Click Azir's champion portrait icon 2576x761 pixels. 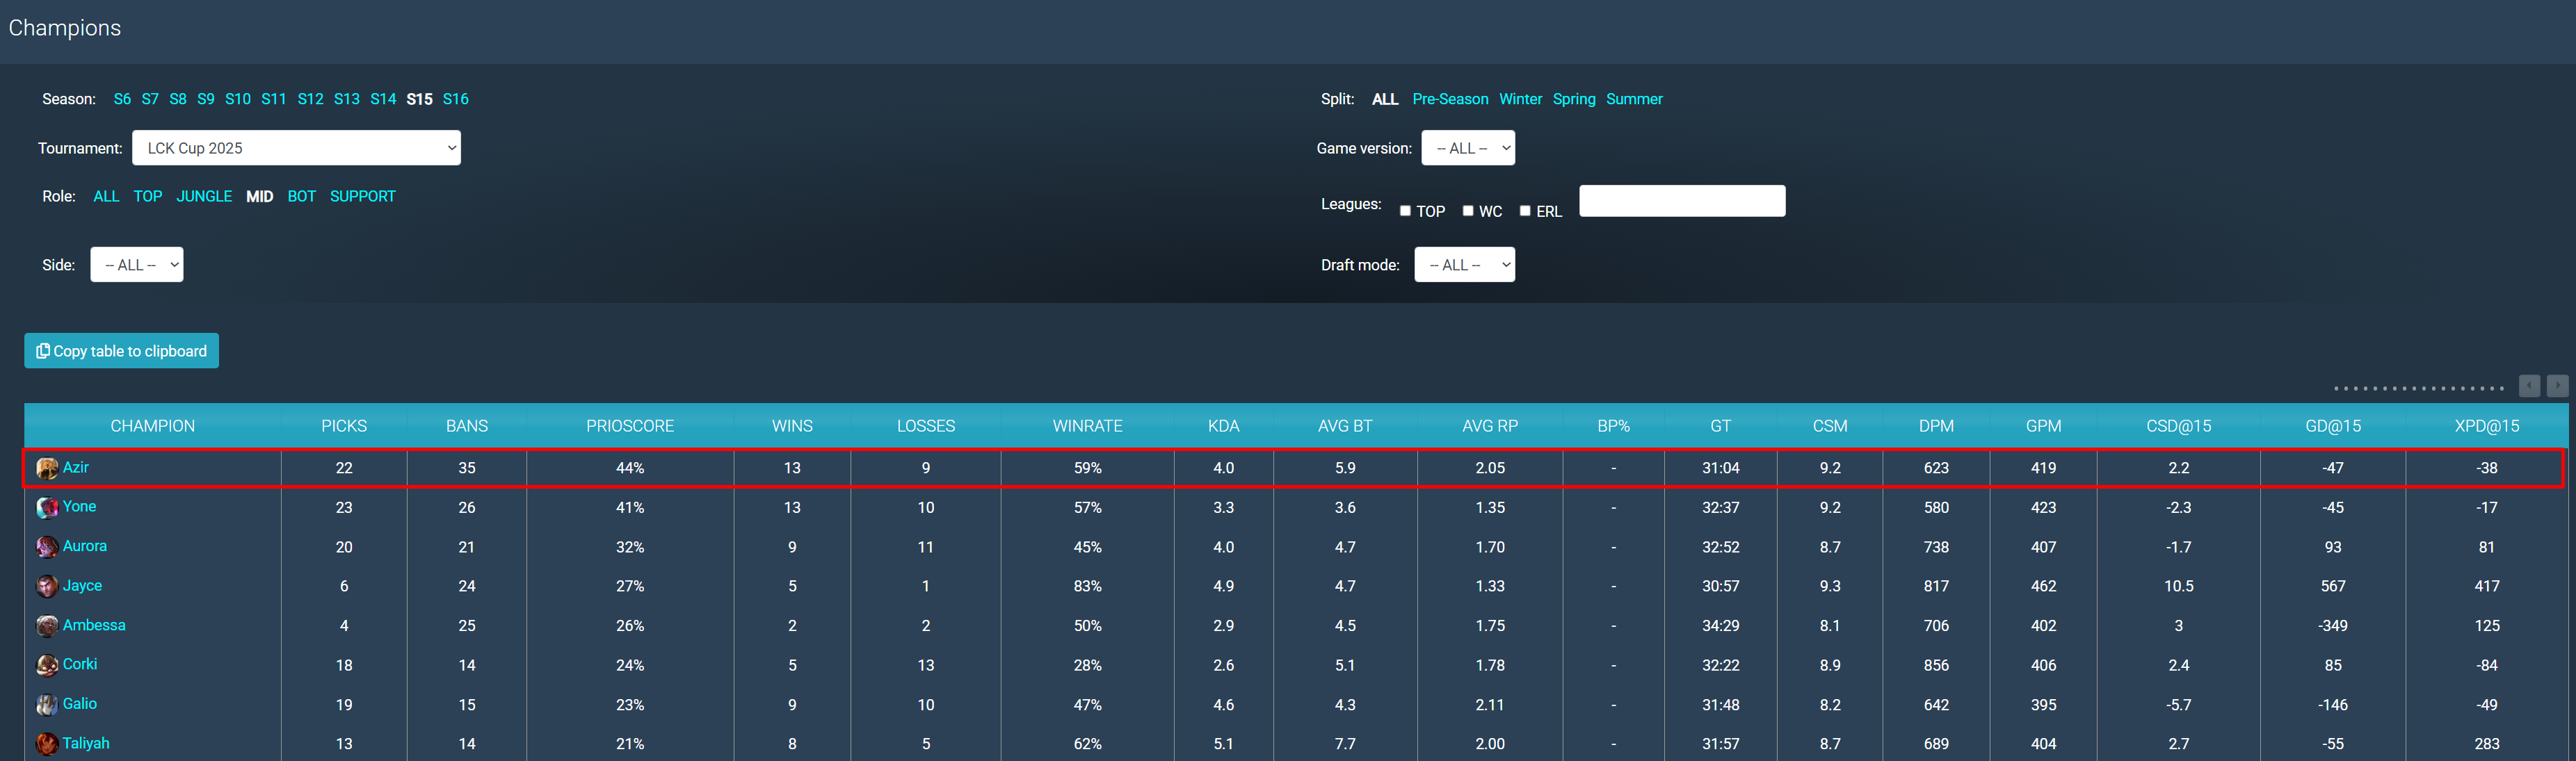click(x=47, y=468)
